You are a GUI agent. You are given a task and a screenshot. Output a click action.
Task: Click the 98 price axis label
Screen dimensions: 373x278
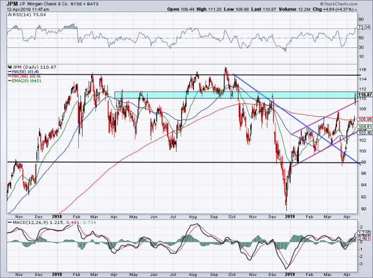click(361, 162)
